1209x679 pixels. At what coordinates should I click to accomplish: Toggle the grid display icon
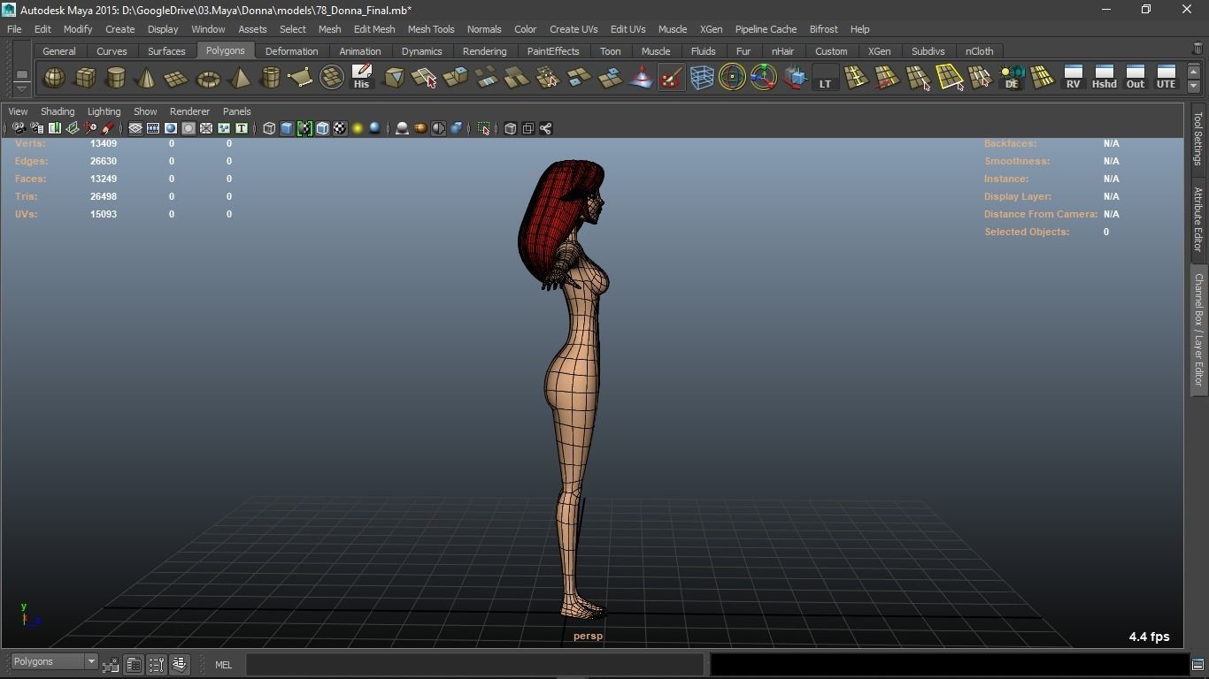click(135, 129)
